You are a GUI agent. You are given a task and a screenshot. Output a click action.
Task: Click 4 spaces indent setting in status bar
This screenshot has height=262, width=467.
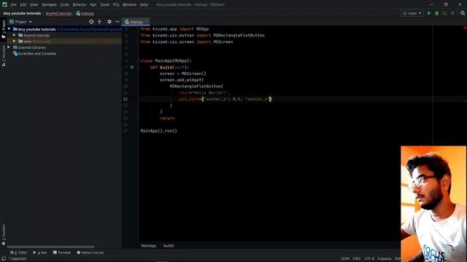tap(385, 259)
